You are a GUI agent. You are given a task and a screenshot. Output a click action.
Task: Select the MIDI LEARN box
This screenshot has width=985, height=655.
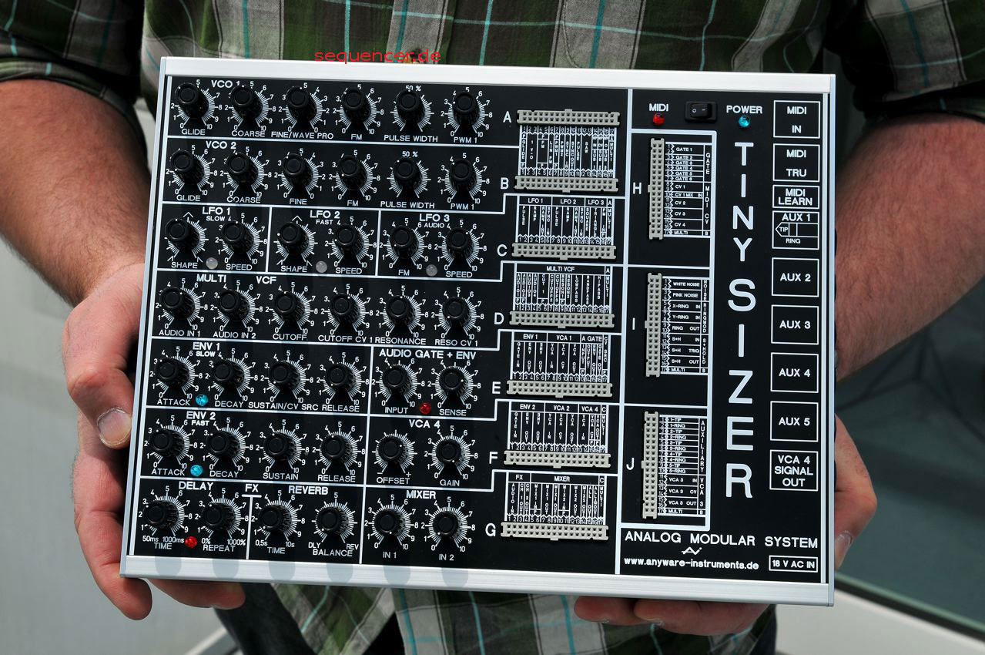[x=796, y=196]
